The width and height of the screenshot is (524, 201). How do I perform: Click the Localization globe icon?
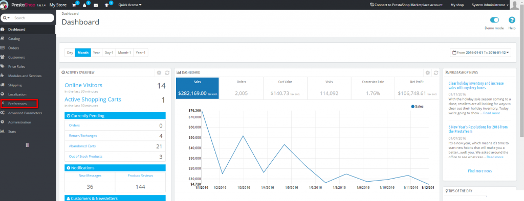point(3,94)
